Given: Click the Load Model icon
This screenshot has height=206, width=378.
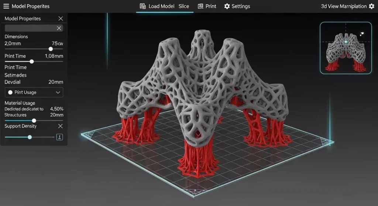Looking at the screenshot, I should [x=142, y=6].
